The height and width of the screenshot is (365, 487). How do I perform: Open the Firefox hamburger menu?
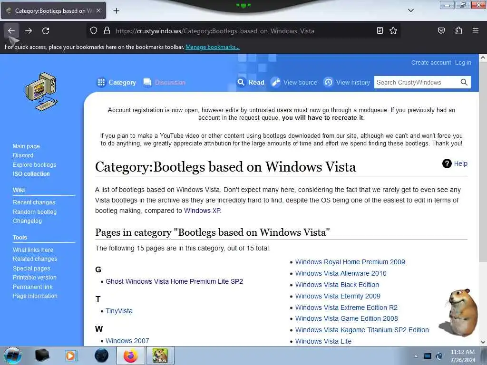475,30
